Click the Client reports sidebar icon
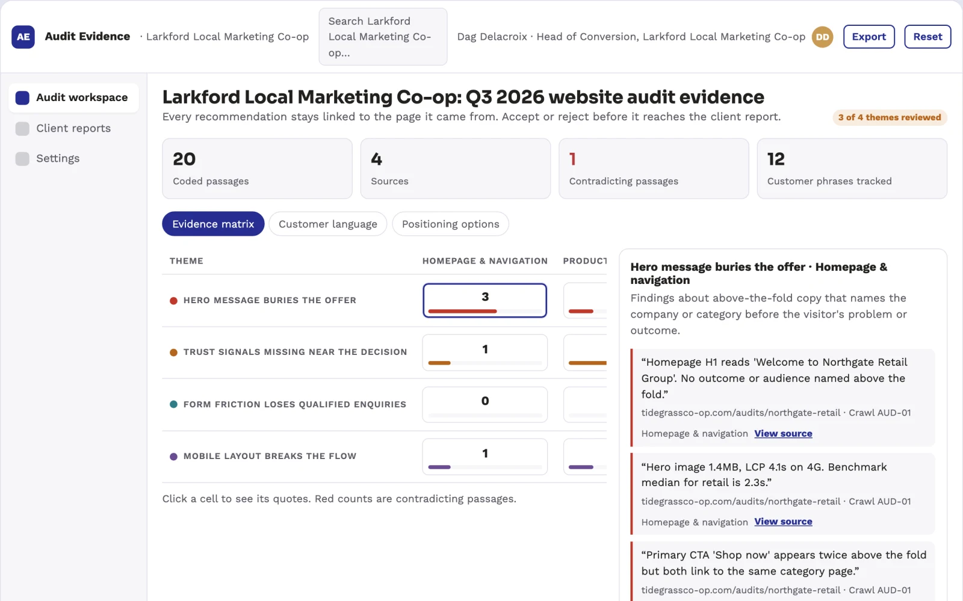 click(x=22, y=128)
